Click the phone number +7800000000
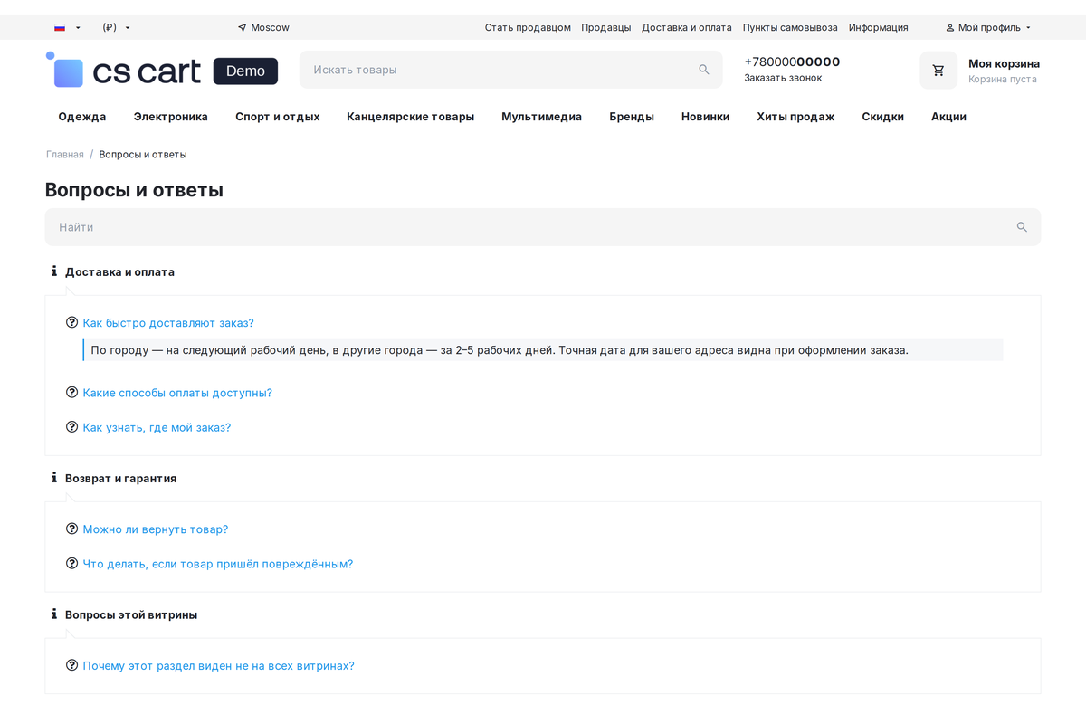 [792, 62]
